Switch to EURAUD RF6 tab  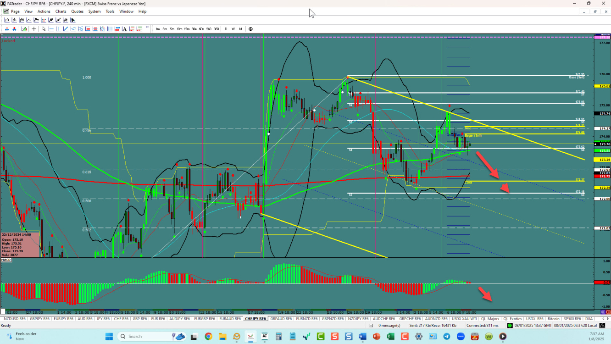point(230,318)
